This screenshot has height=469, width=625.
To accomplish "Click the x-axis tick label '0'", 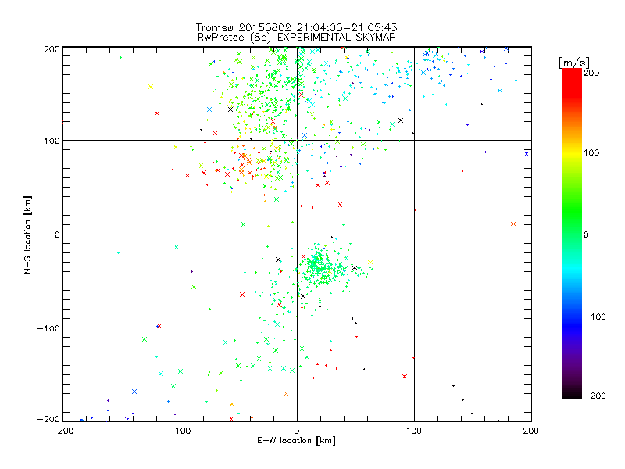I will 297,431.
